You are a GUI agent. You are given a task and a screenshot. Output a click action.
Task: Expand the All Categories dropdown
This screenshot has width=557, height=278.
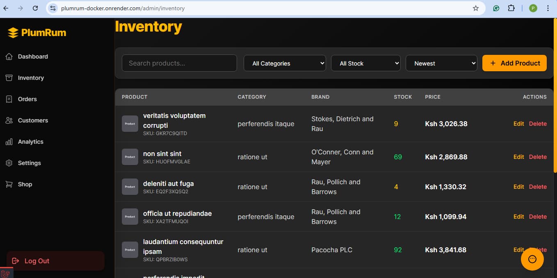pyautogui.click(x=285, y=63)
